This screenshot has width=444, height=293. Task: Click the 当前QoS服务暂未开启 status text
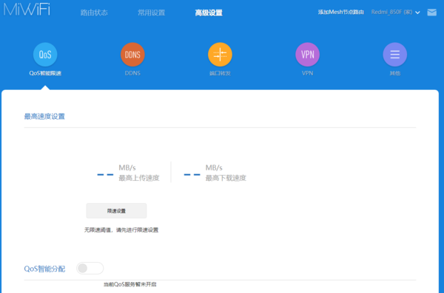pyautogui.click(x=130, y=284)
